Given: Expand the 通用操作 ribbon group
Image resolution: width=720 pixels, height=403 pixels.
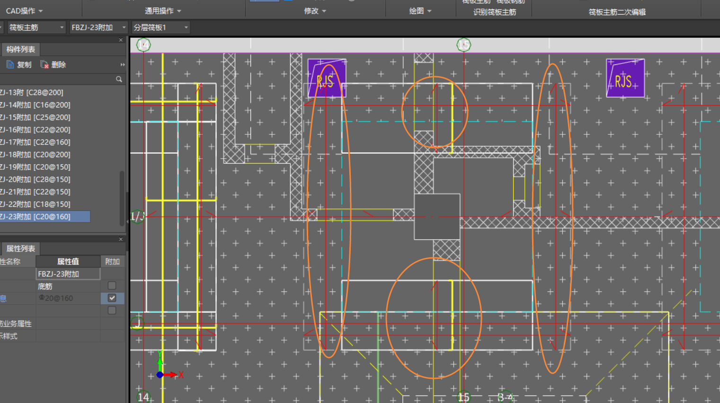Looking at the screenshot, I should 163,10.
